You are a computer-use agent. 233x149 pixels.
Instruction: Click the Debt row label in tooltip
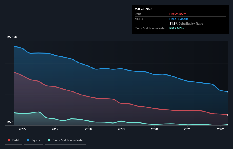pos(138,14)
